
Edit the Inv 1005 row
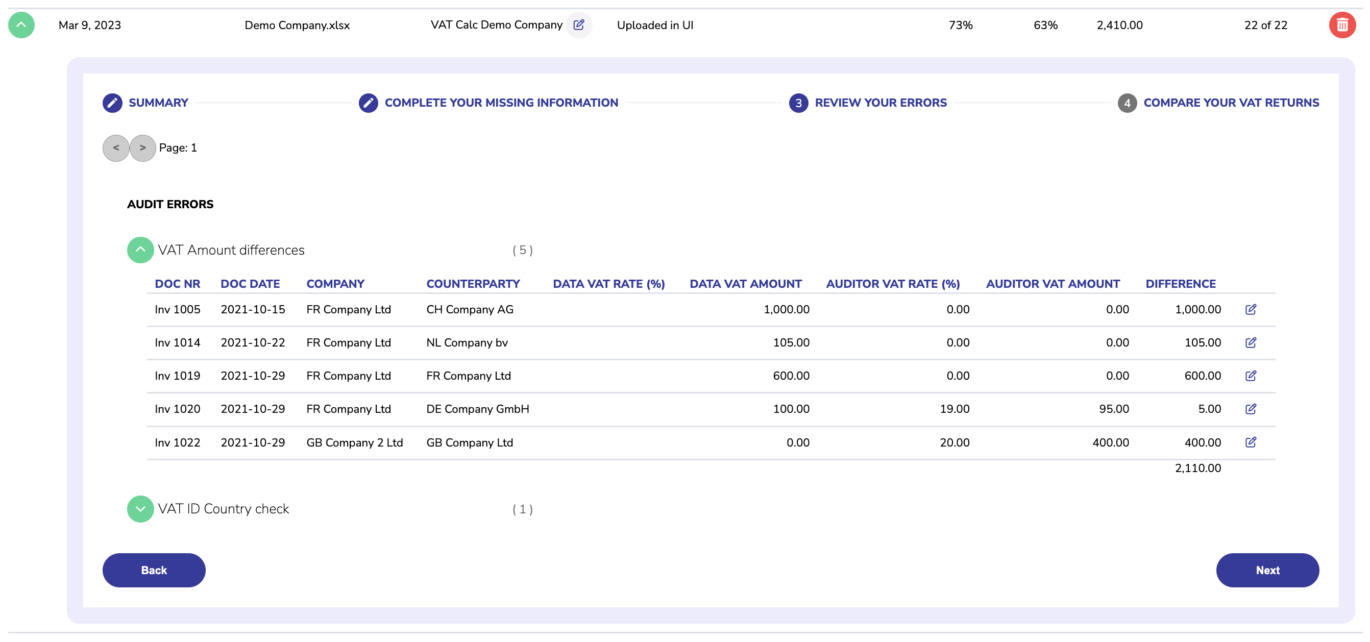pos(1251,310)
